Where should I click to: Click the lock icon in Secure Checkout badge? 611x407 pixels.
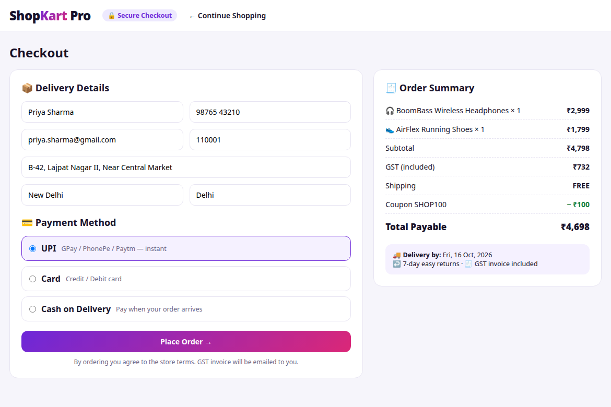[x=111, y=16]
